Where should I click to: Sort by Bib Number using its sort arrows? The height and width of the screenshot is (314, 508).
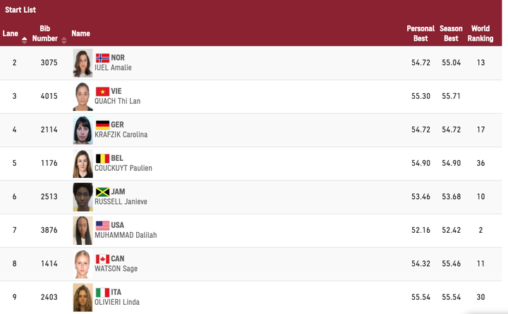point(64,39)
